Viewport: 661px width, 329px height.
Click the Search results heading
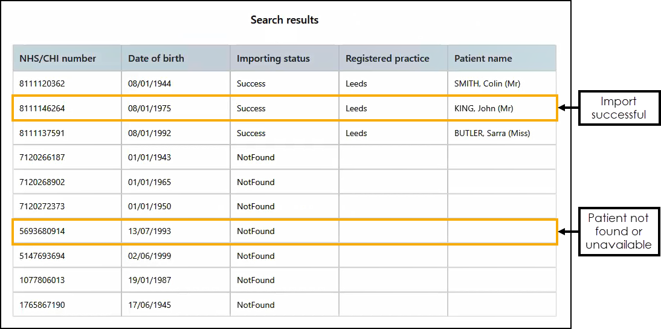[x=285, y=20]
